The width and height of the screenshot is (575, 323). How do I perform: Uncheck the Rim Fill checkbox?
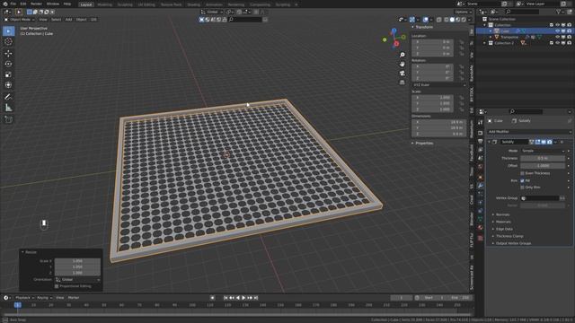point(523,180)
